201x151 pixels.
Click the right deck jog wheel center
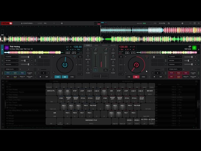[136, 65]
